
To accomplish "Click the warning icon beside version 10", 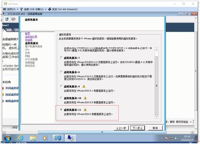I will (85, 98).
